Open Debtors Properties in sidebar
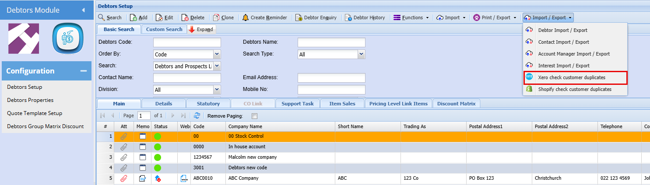Image resolution: width=650 pixels, height=185 pixels. tap(30, 100)
